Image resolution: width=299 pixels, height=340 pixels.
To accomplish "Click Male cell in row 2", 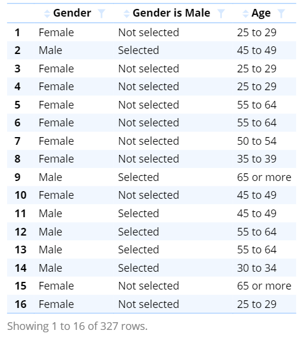I will coord(50,50).
